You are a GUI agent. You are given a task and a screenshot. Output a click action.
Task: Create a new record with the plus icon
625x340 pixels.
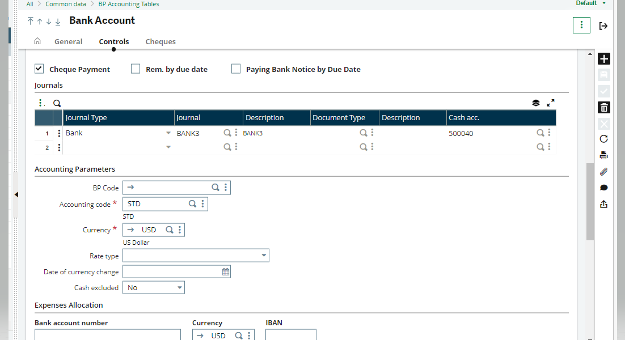tap(603, 58)
